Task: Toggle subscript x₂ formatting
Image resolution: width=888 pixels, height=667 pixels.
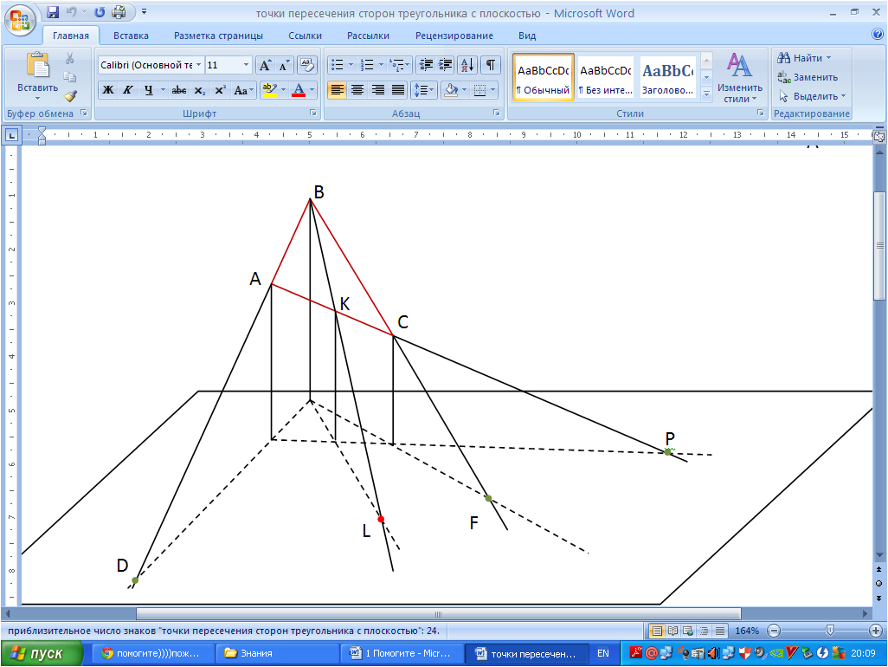Action: 199,90
